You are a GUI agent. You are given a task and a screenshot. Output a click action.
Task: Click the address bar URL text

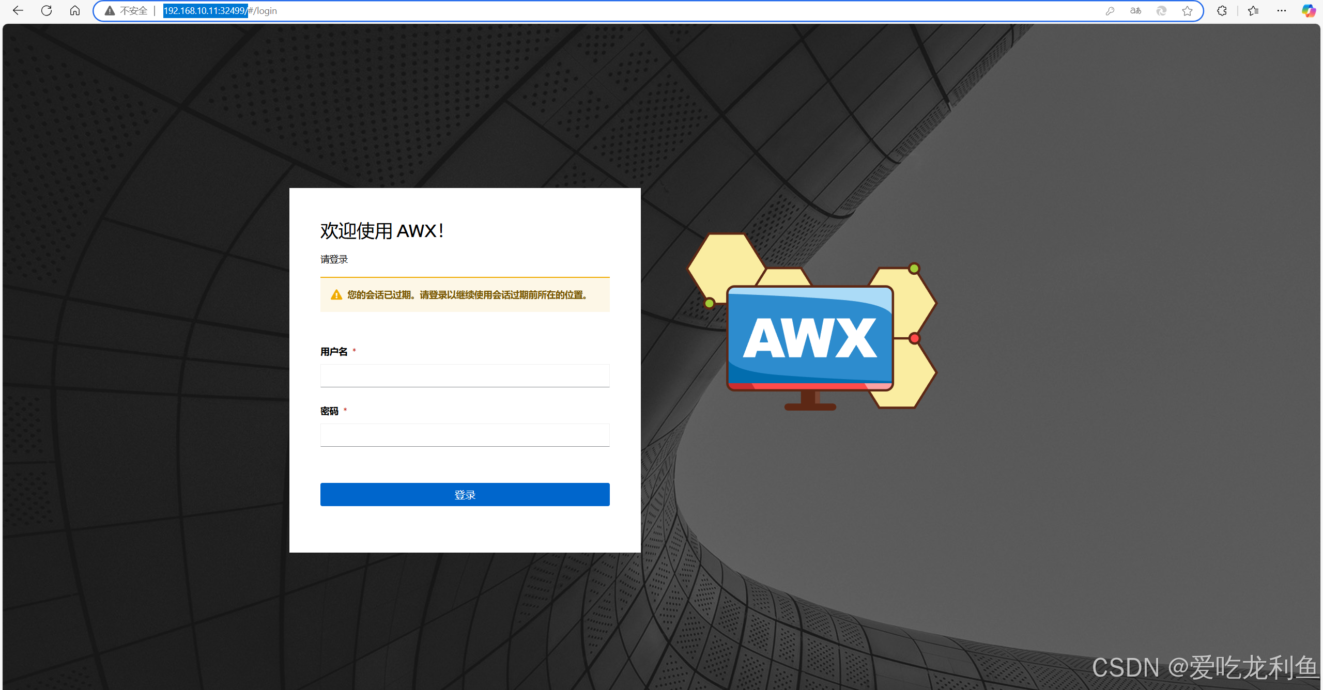click(220, 11)
